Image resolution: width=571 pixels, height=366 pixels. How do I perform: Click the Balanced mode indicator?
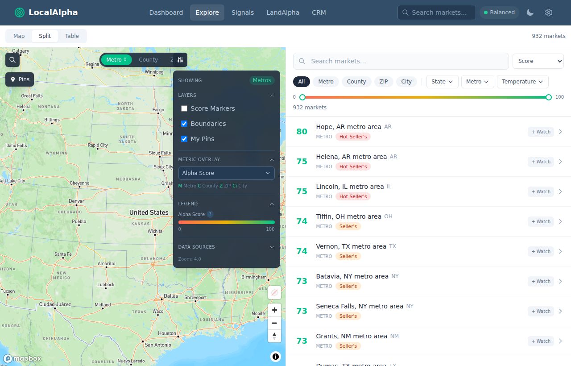[x=500, y=12]
